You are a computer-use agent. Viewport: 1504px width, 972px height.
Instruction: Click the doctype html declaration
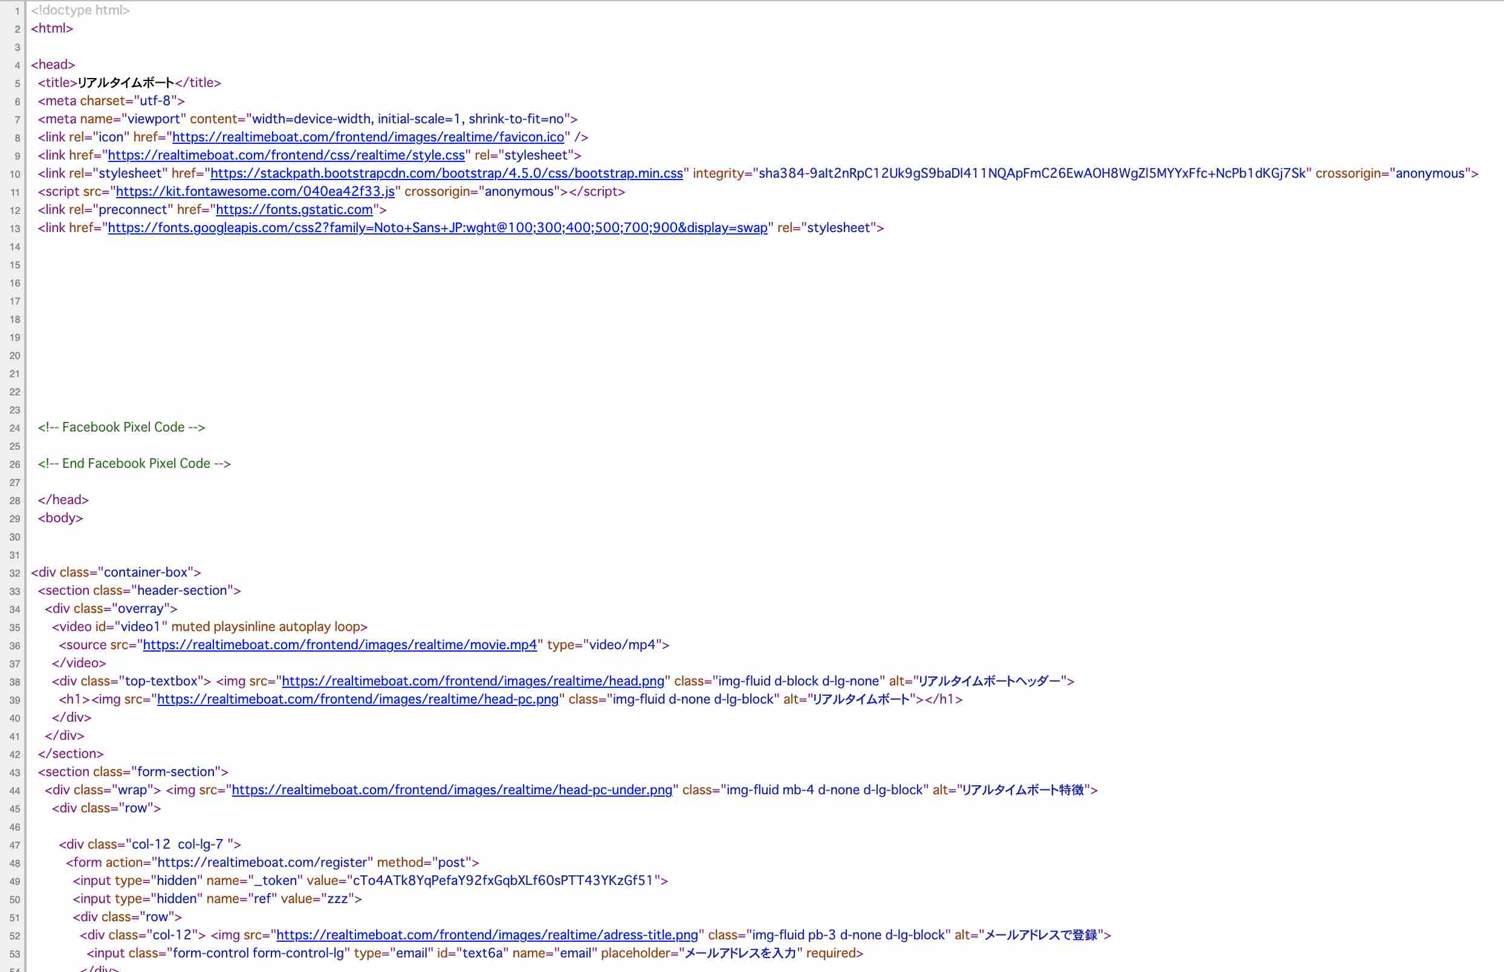[x=81, y=10]
